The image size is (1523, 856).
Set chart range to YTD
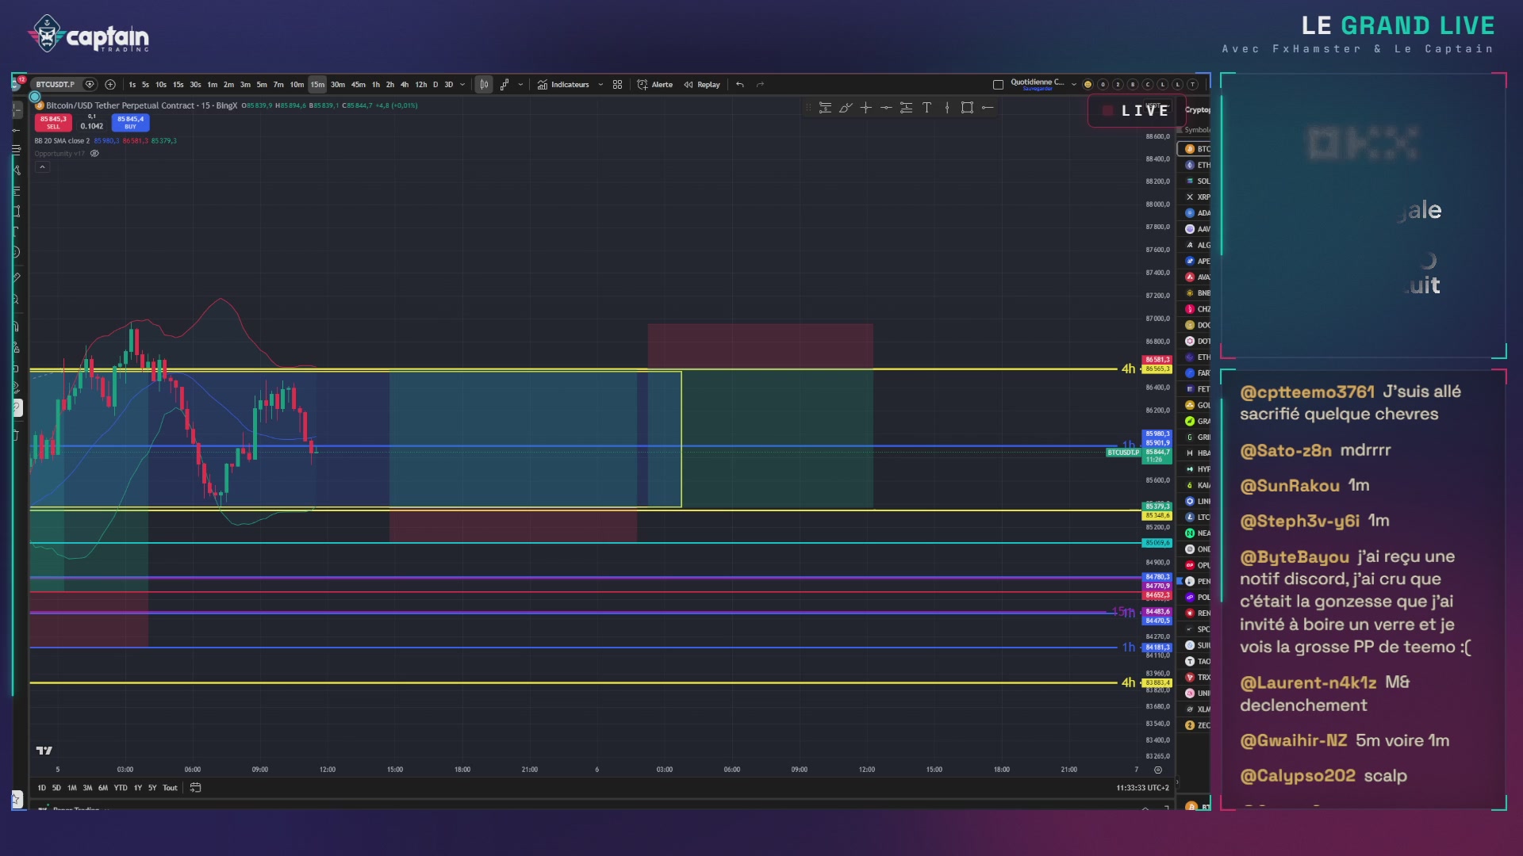point(121,788)
